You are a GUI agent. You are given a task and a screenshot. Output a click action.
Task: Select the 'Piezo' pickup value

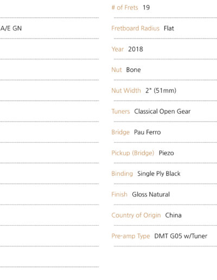point(167,153)
